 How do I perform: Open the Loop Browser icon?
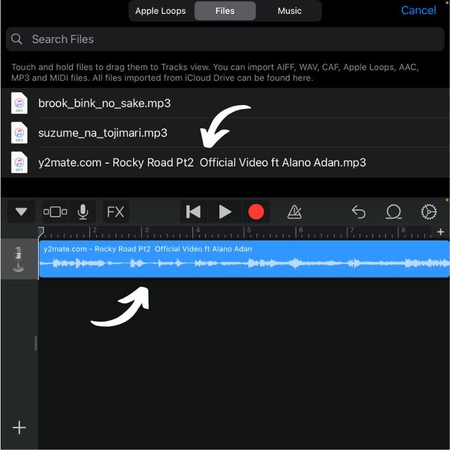point(393,212)
